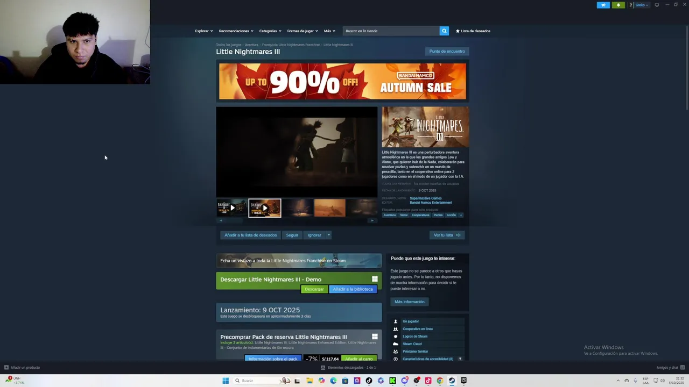Open Lista de deseados
The image size is (689, 387).
point(473,31)
